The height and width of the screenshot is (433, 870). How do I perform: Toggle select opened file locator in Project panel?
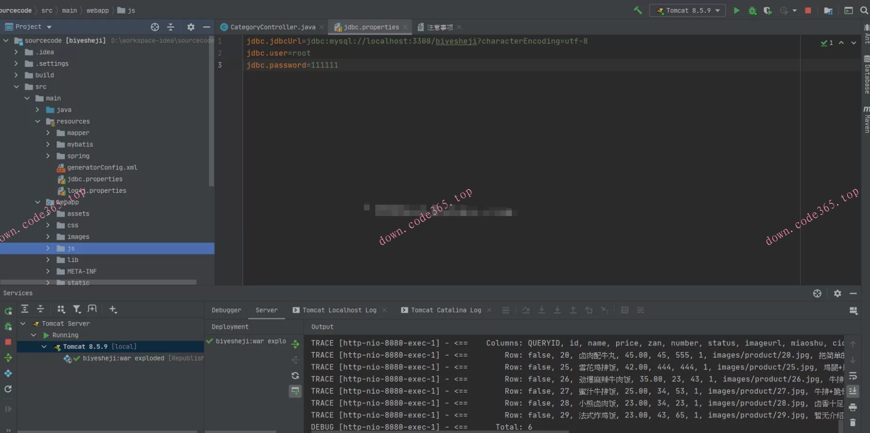pyautogui.click(x=155, y=27)
